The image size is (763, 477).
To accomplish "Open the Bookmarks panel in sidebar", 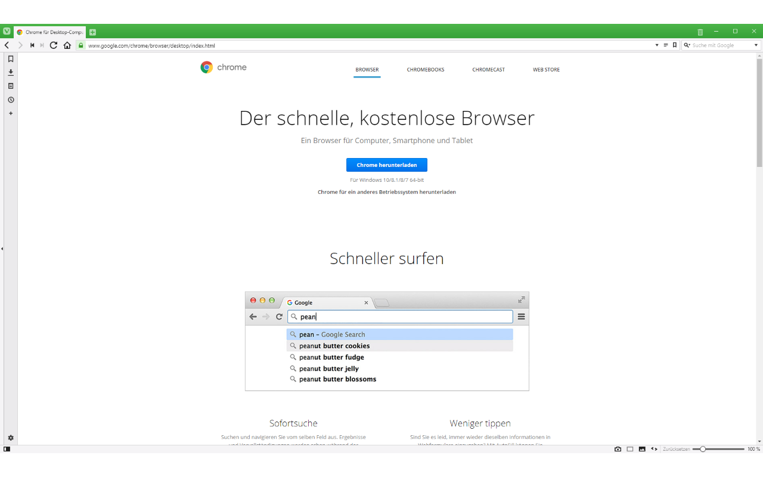I will (x=11, y=59).
